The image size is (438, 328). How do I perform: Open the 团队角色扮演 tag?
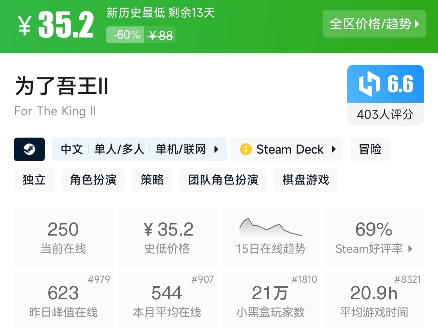click(223, 180)
